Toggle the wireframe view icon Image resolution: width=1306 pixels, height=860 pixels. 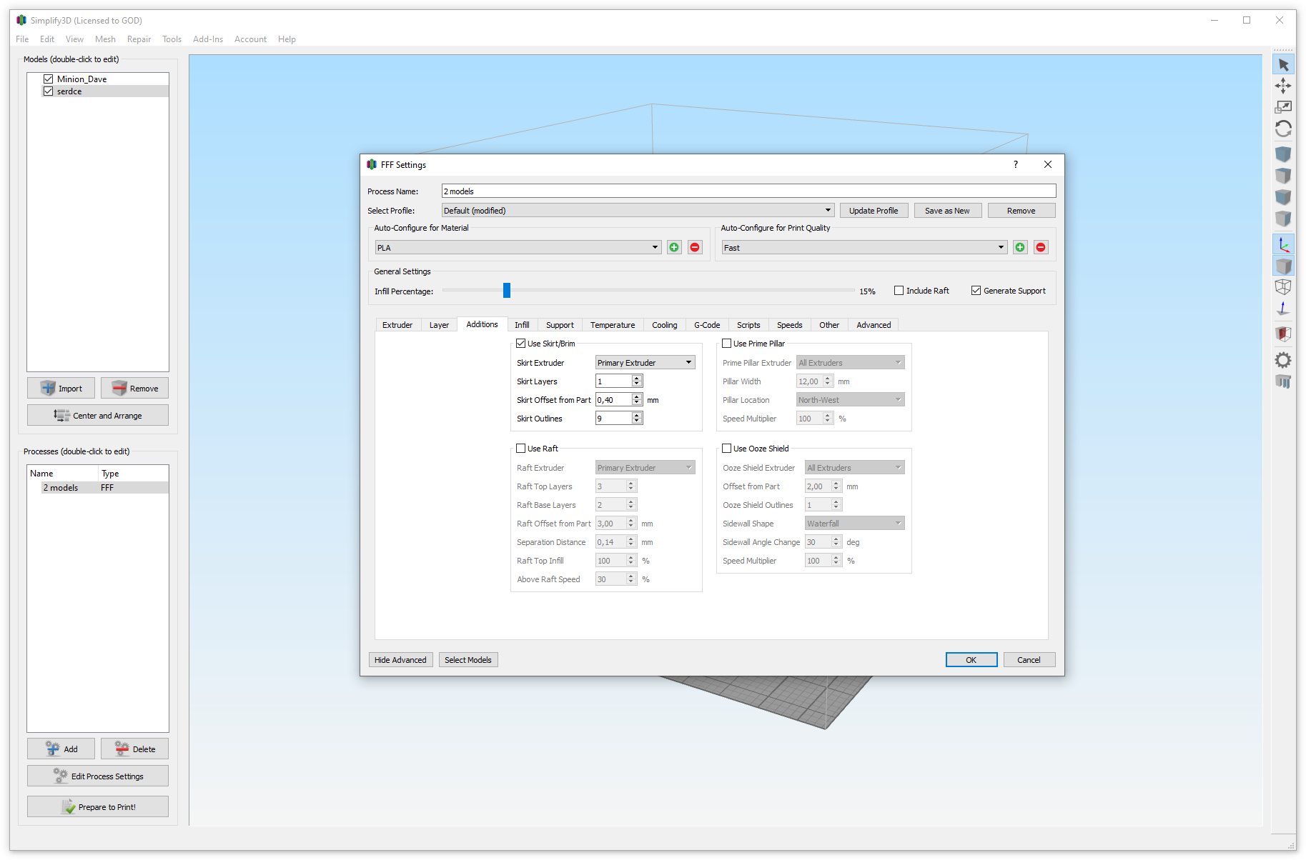pos(1283,287)
